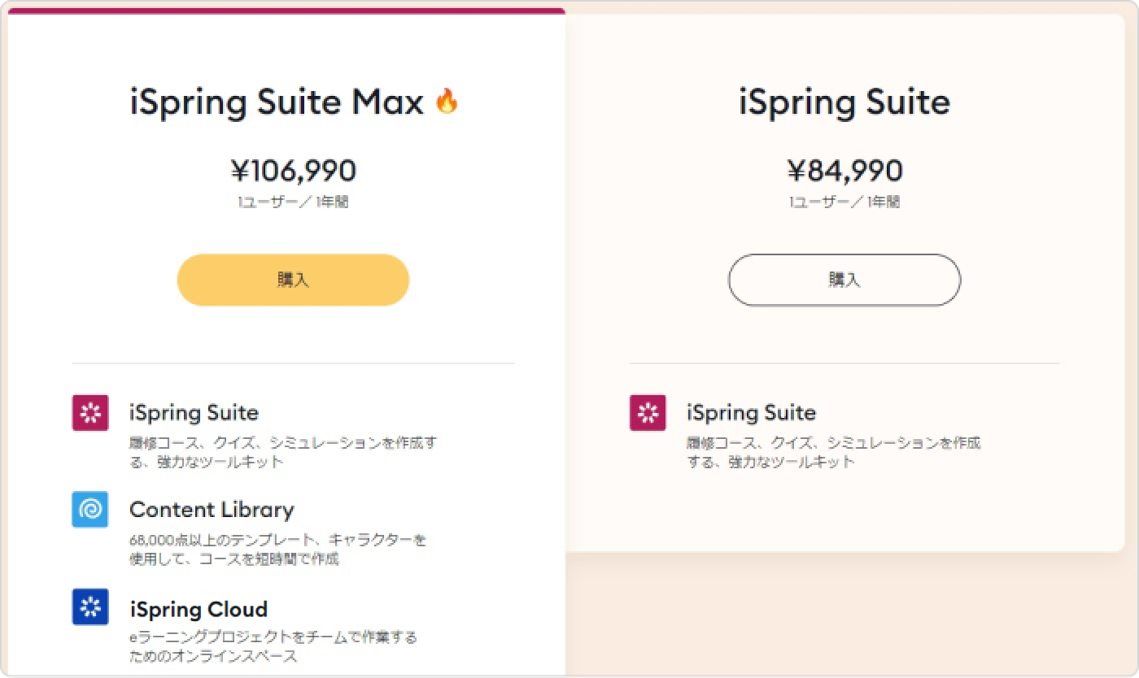Click the yellow 購入 button for Suite Max

coord(293,280)
